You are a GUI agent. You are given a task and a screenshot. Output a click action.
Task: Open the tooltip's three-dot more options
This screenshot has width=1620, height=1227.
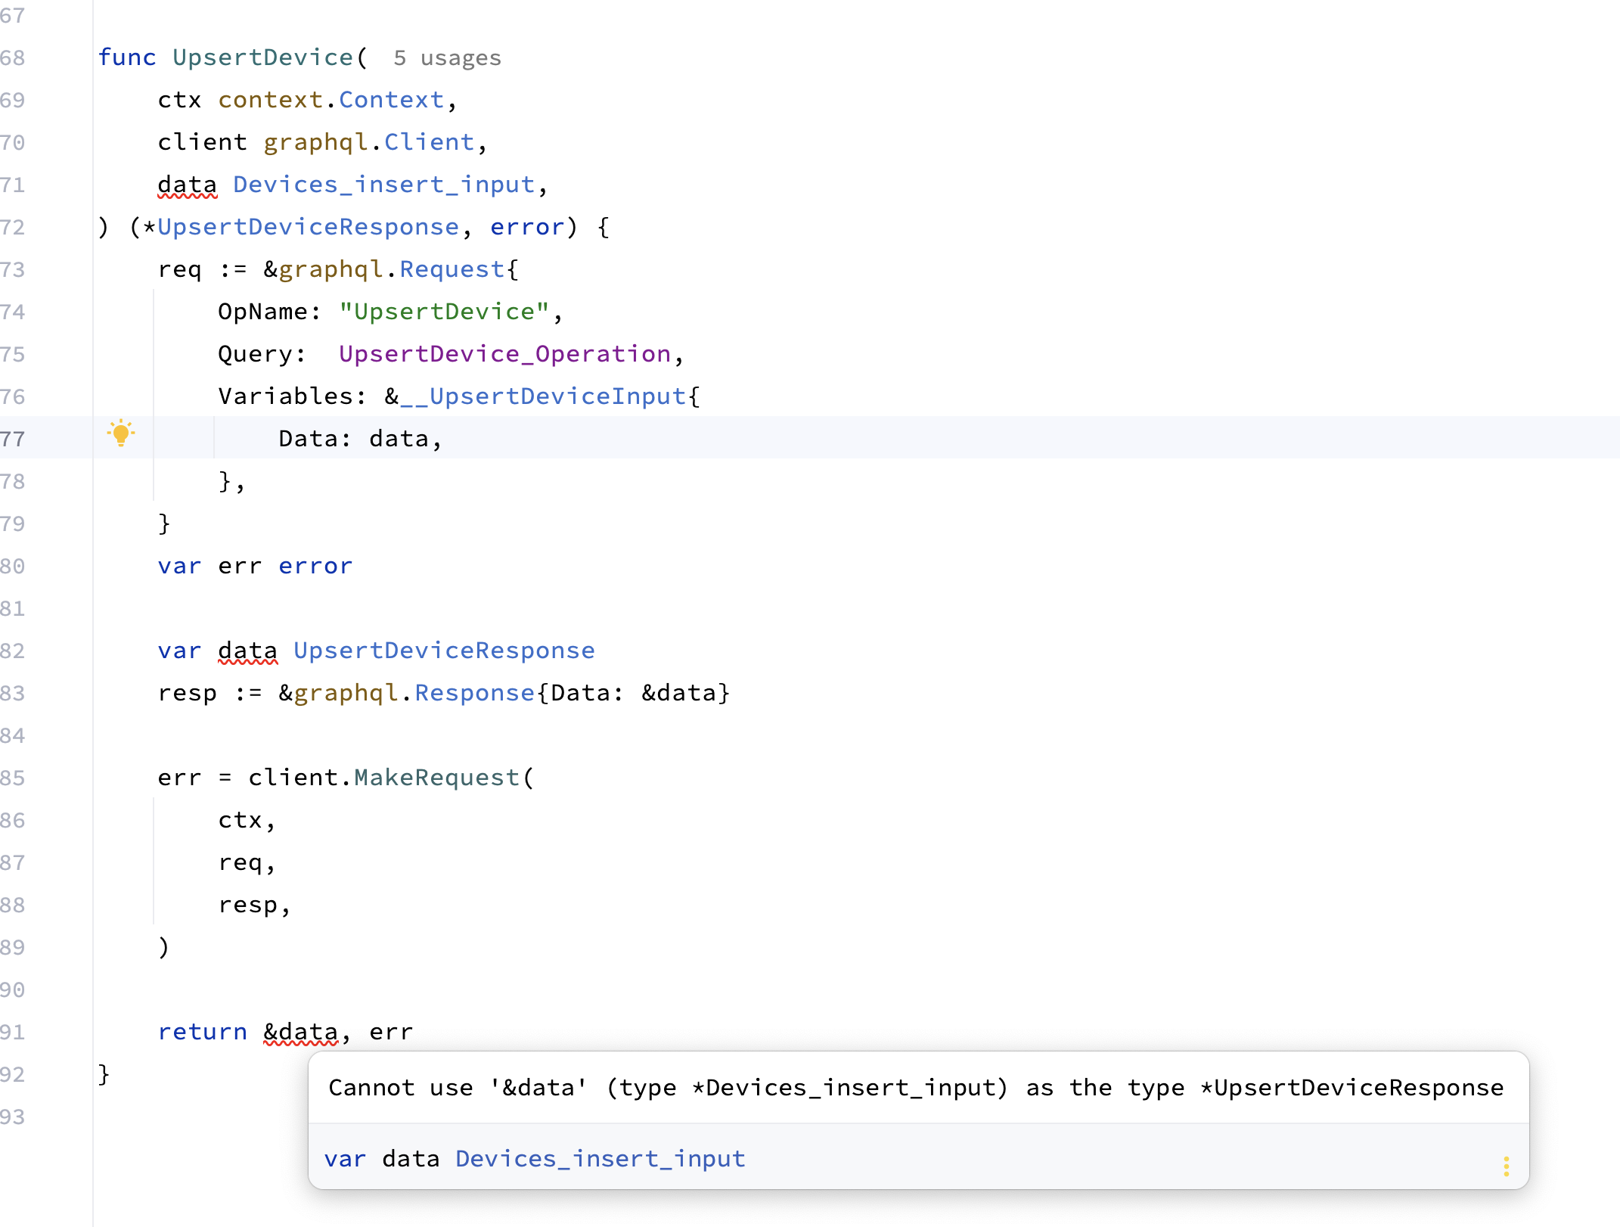click(1506, 1166)
